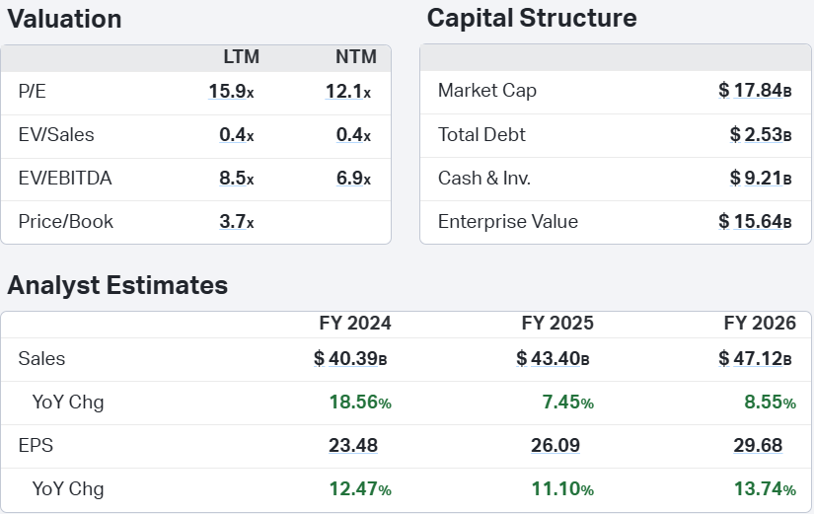Open the Enterprise Value $15.64B figure
This screenshot has width=814, height=514.
pyautogui.click(x=756, y=222)
